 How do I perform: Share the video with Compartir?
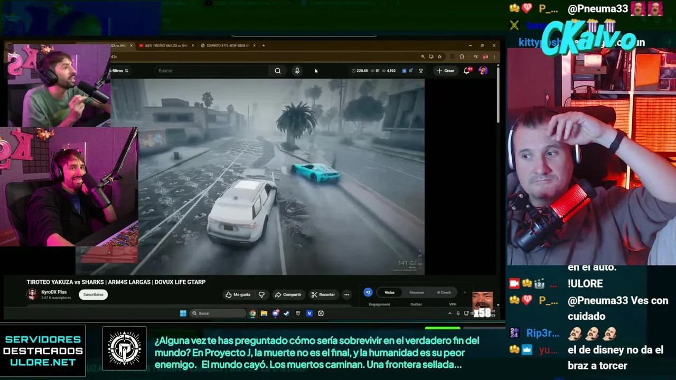[288, 294]
